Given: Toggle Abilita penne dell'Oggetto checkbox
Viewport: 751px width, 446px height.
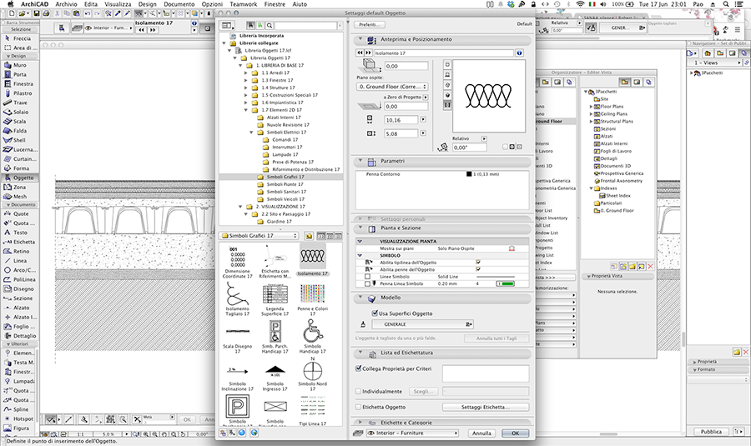Looking at the screenshot, I should (x=478, y=269).
